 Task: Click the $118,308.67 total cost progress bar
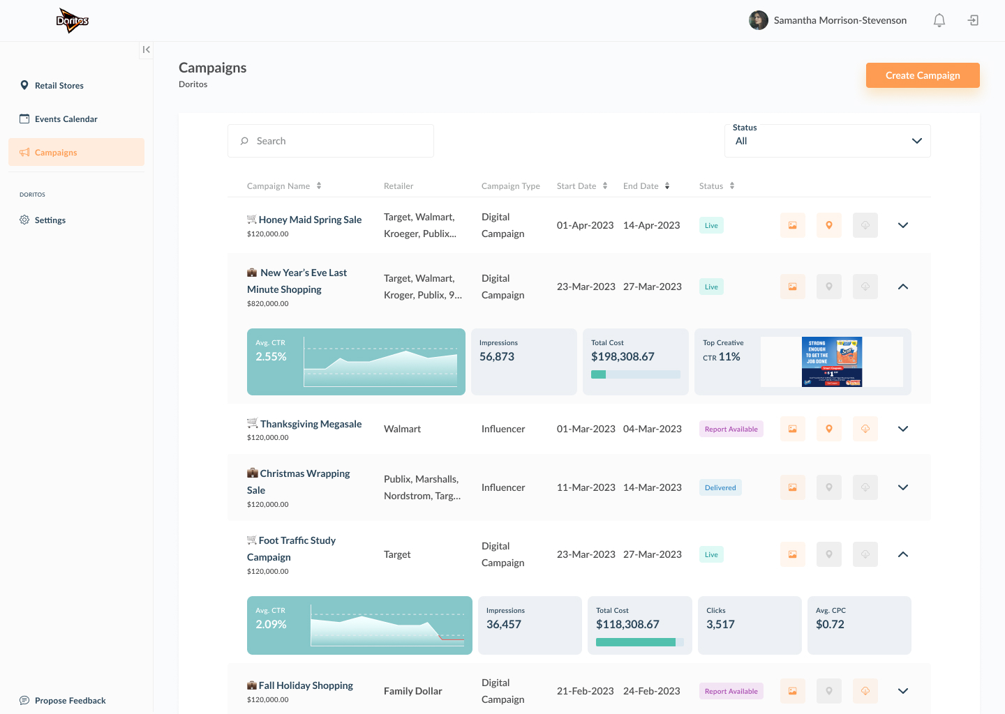[x=640, y=642]
